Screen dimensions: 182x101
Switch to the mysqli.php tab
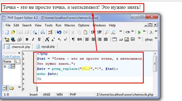tap(45, 47)
